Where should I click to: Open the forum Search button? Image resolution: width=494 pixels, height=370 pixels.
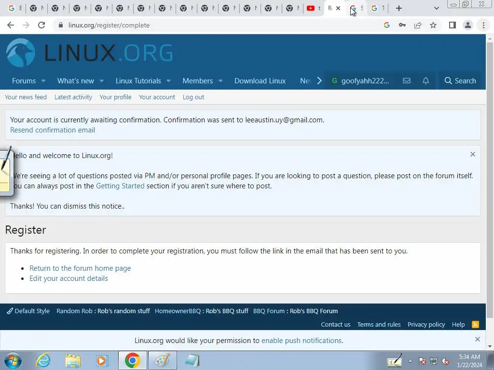(x=460, y=81)
